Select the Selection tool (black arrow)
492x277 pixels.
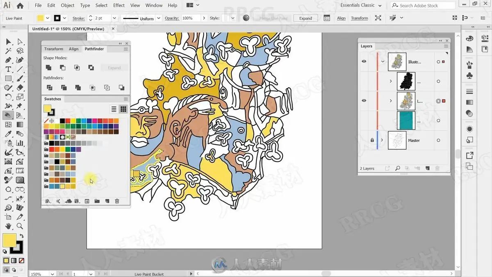[8, 41]
